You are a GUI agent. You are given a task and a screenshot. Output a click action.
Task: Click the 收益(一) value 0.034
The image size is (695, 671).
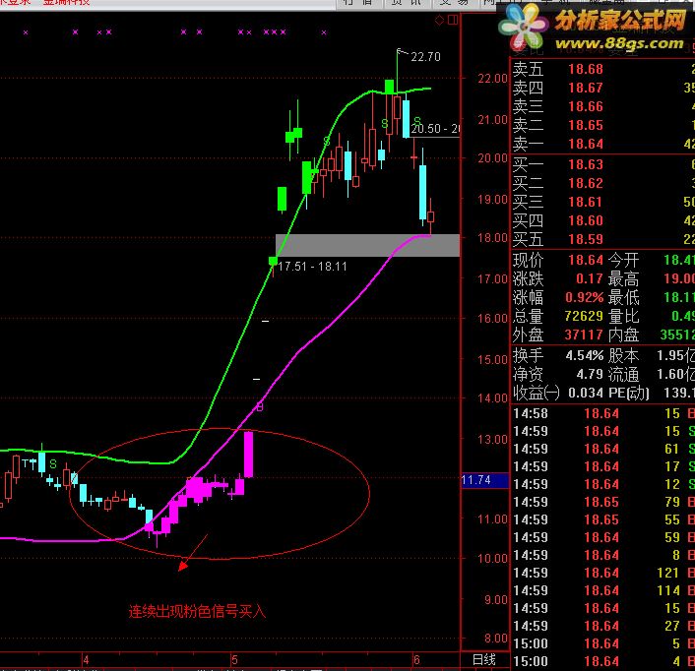(x=586, y=393)
